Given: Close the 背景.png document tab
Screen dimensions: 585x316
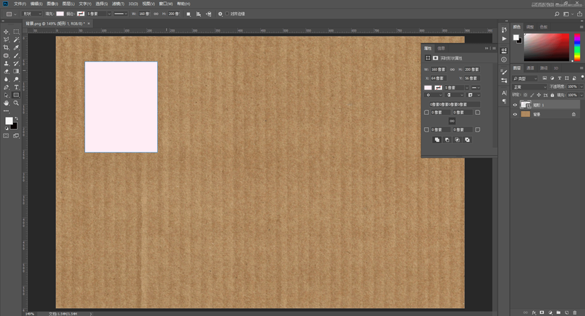Looking at the screenshot, I should 89,23.
